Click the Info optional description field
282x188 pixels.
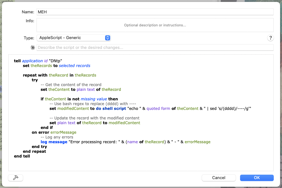point(155,25)
